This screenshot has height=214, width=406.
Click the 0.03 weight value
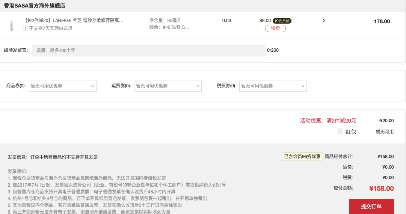point(226,21)
